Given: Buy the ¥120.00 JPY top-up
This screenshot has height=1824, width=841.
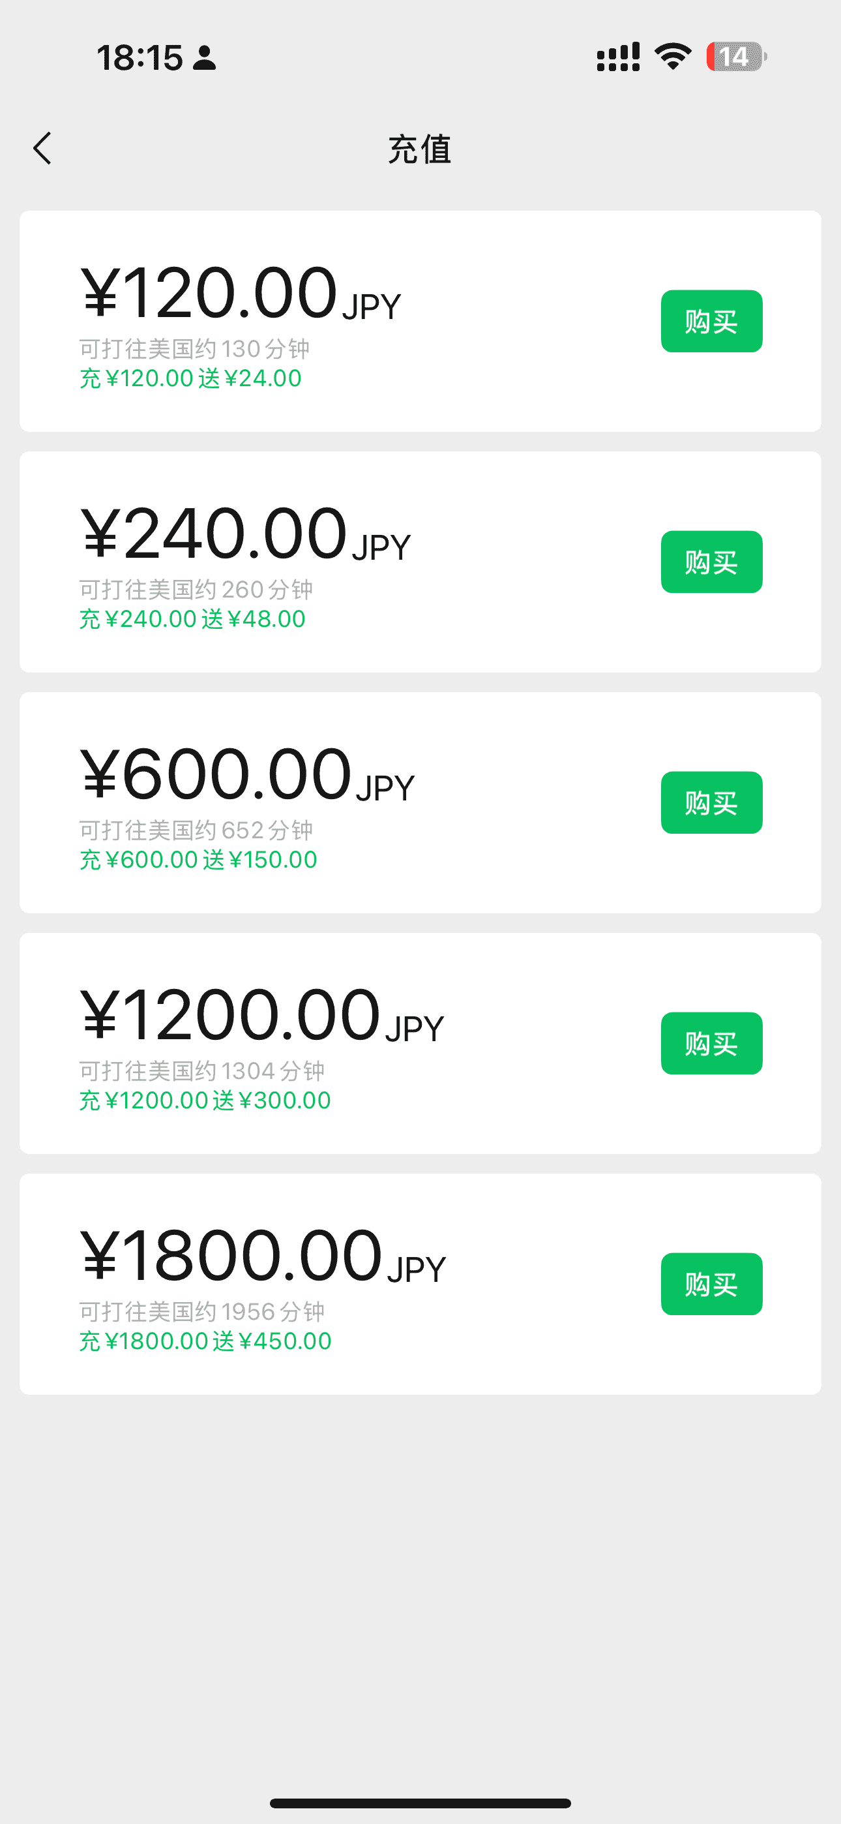Looking at the screenshot, I should pos(711,321).
